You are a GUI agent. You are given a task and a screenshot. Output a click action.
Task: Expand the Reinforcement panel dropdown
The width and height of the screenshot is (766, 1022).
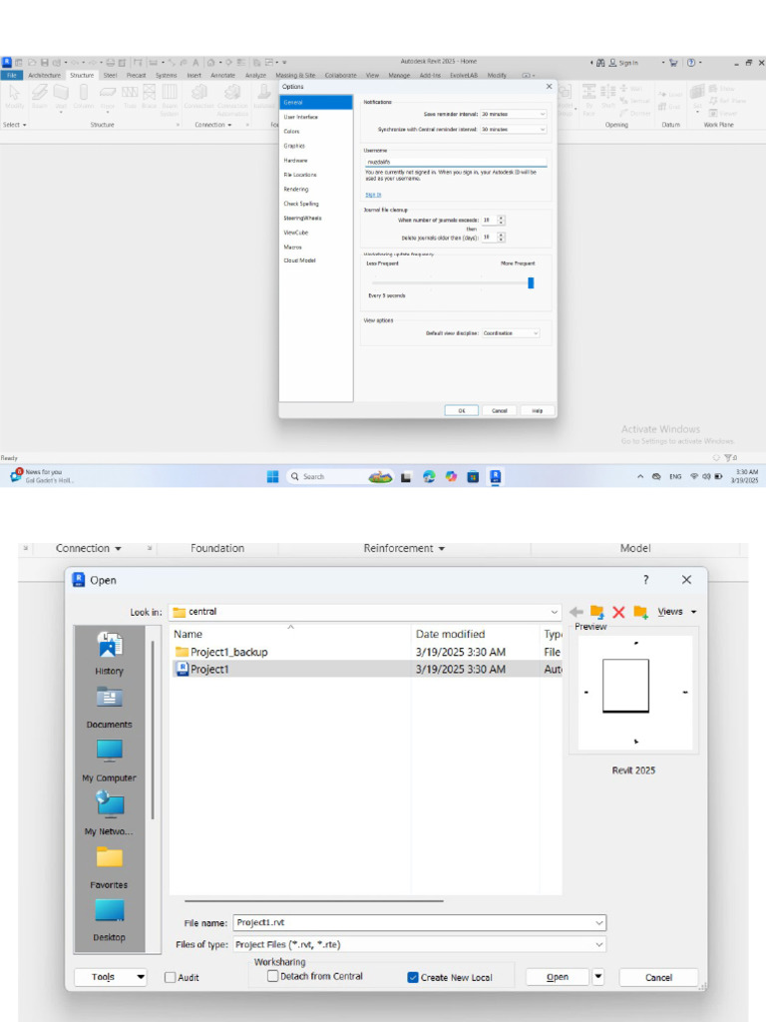(404, 548)
